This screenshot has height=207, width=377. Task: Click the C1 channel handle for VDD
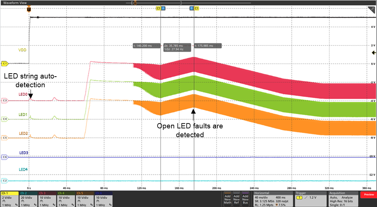(5, 63)
